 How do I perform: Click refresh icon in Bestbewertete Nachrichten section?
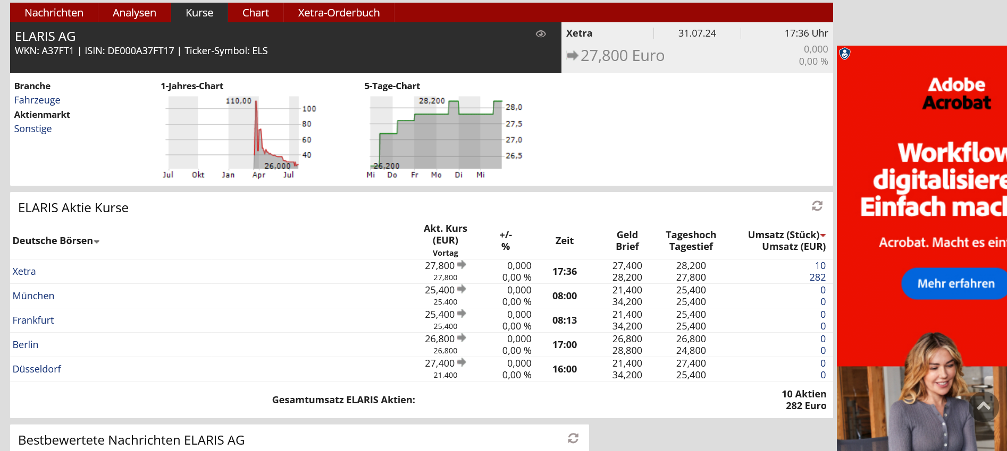pos(573,438)
